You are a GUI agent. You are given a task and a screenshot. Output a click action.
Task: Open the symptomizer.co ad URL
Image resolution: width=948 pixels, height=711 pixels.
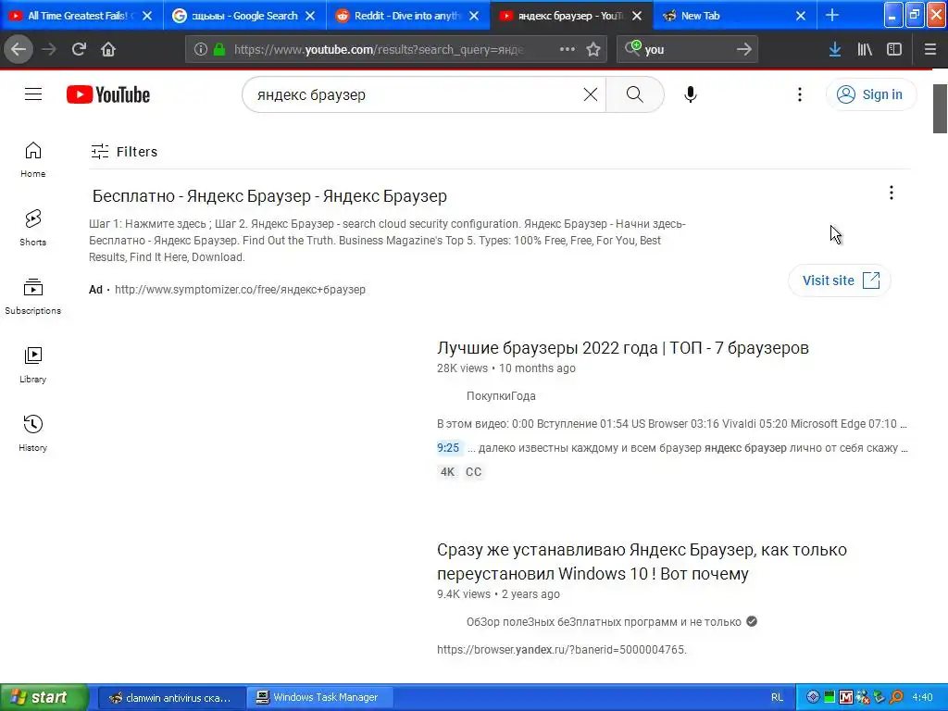[240, 290]
